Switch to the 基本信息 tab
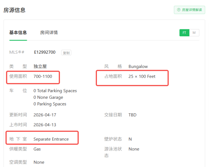Image resolution: width=209 pixels, height=167 pixels. (x=18, y=33)
